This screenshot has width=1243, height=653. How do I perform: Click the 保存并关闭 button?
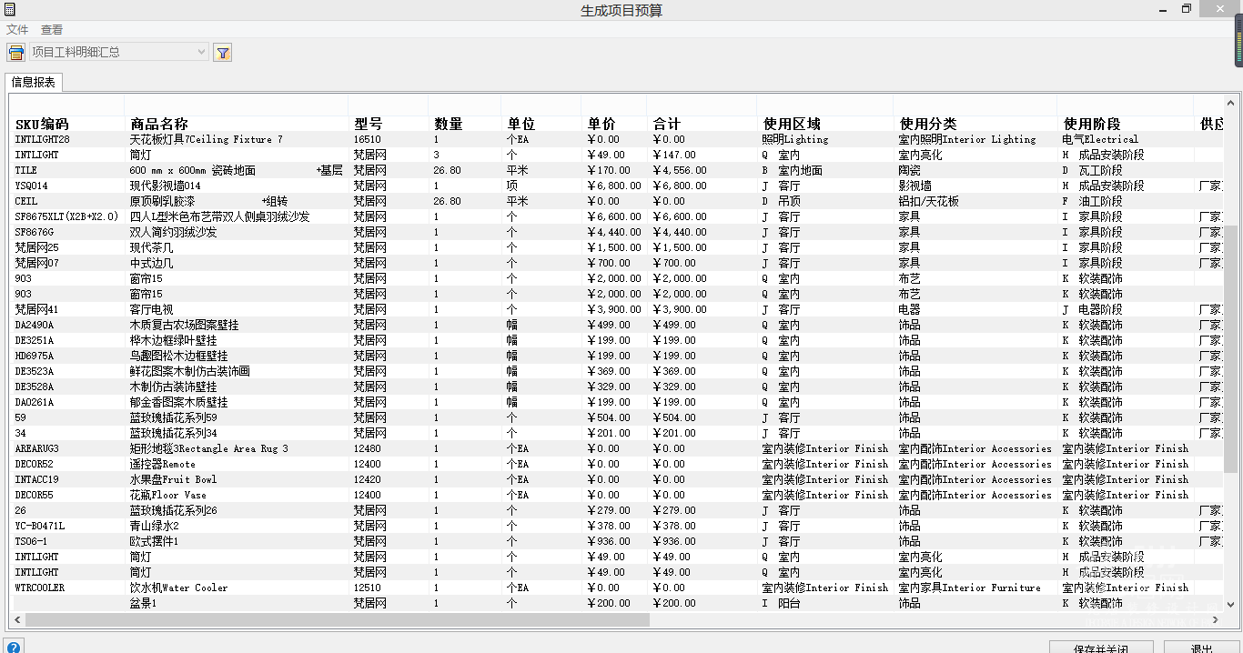[1101, 648]
